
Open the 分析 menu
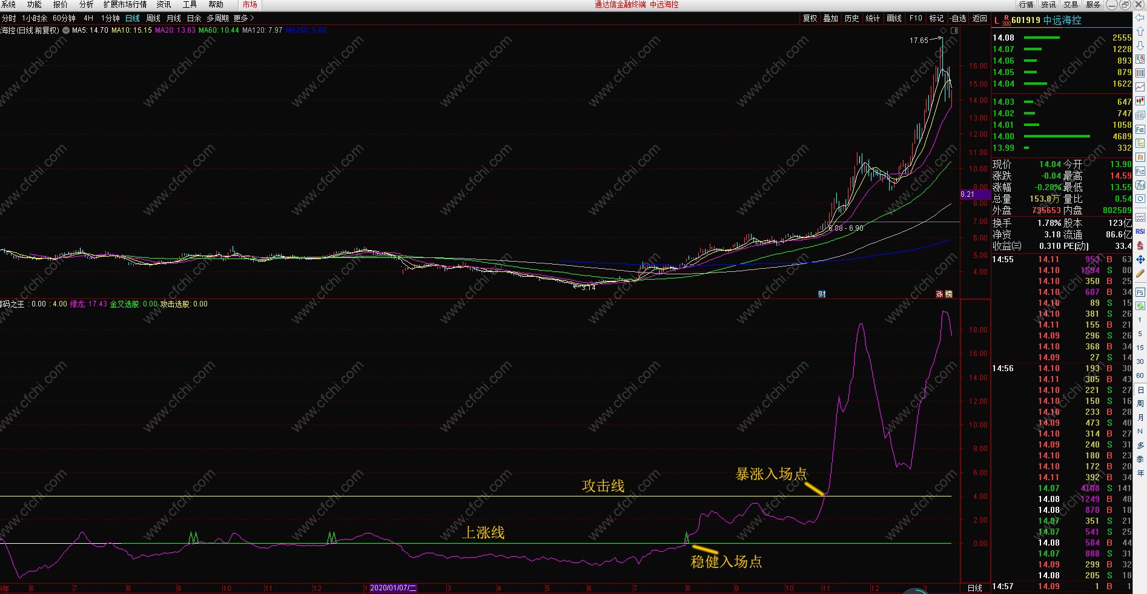pyautogui.click(x=86, y=4)
